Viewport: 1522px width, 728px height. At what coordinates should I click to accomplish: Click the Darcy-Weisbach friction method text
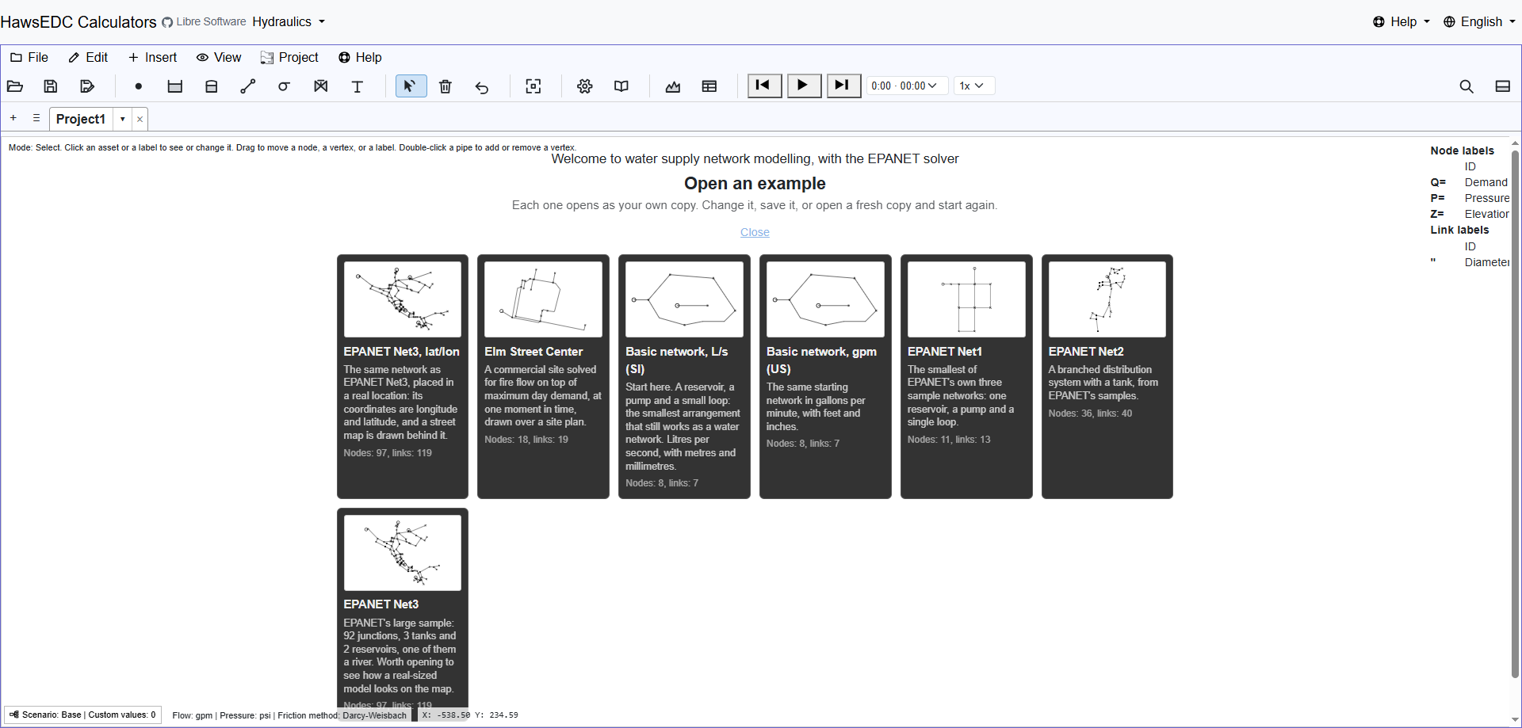(x=374, y=715)
